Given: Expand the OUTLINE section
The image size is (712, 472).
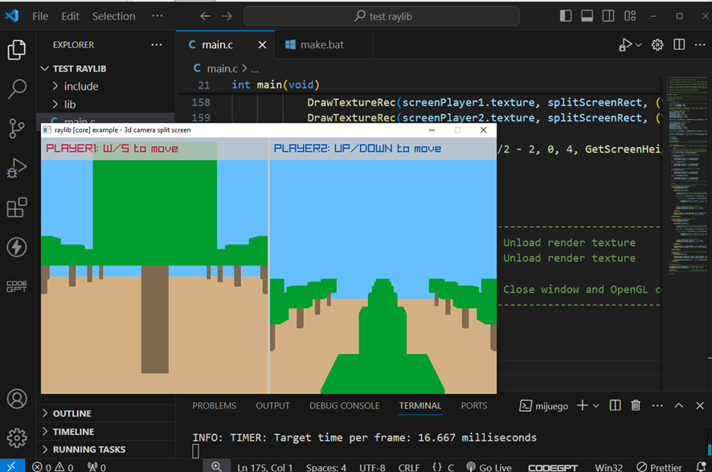Looking at the screenshot, I should (72, 413).
